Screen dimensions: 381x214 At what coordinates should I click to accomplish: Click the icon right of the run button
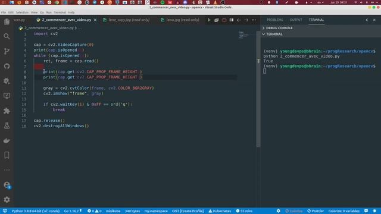click(x=216, y=20)
